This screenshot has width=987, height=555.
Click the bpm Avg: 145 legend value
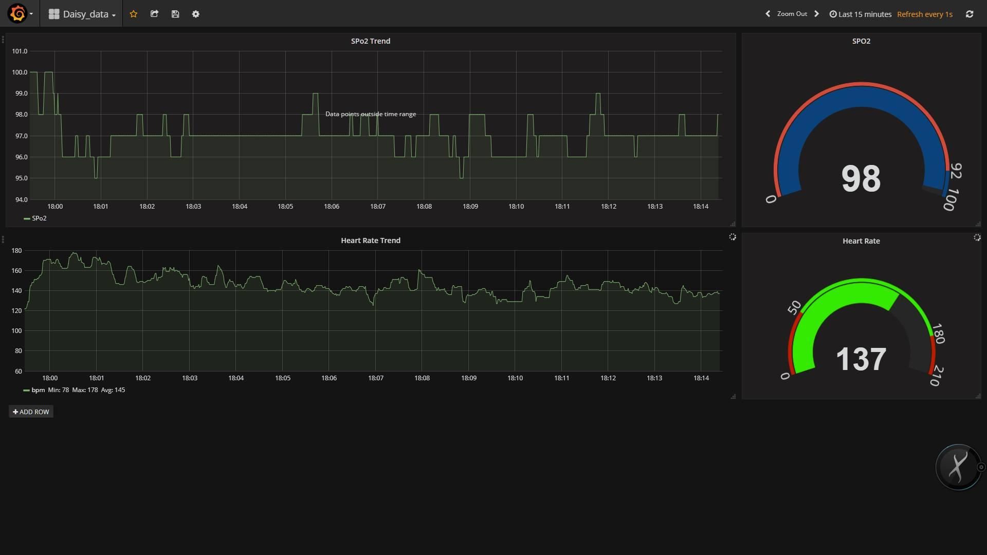coord(113,390)
